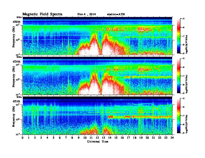The image size is (205, 158).
Task: Click hour '24' tick label on time axis
Action: (x=172, y=138)
